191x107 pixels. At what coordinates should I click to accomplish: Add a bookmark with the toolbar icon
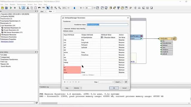(x=126, y=8)
